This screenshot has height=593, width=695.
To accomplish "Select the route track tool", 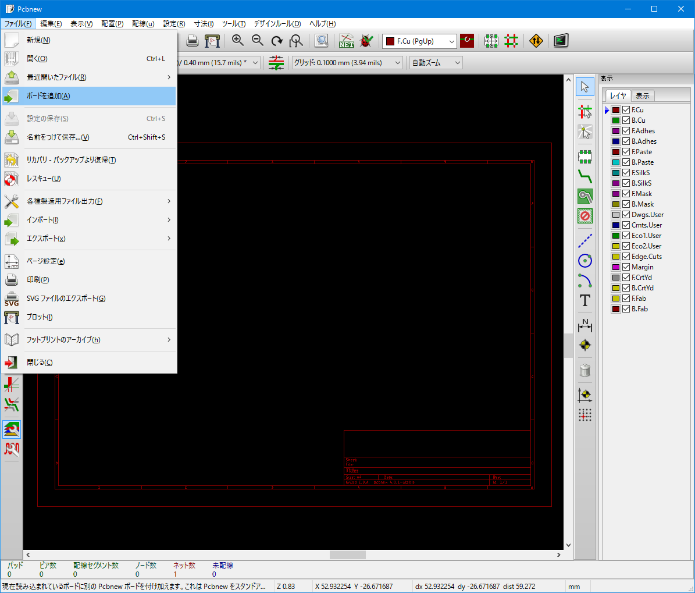I will pyautogui.click(x=585, y=176).
